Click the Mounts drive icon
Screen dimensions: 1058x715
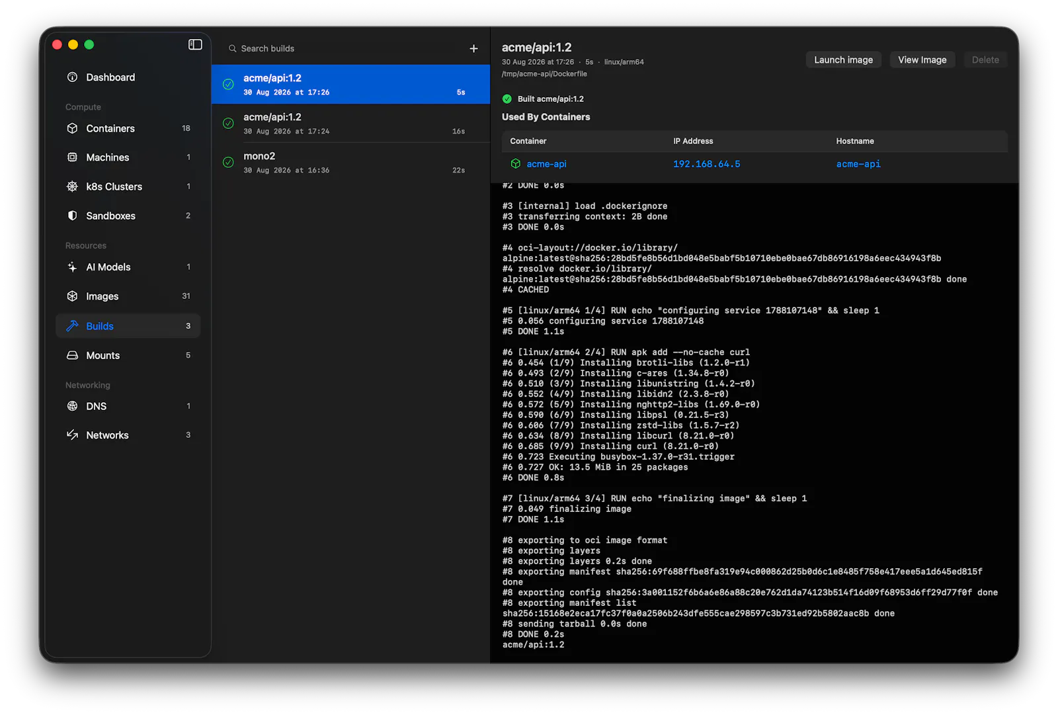tap(73, 355)
